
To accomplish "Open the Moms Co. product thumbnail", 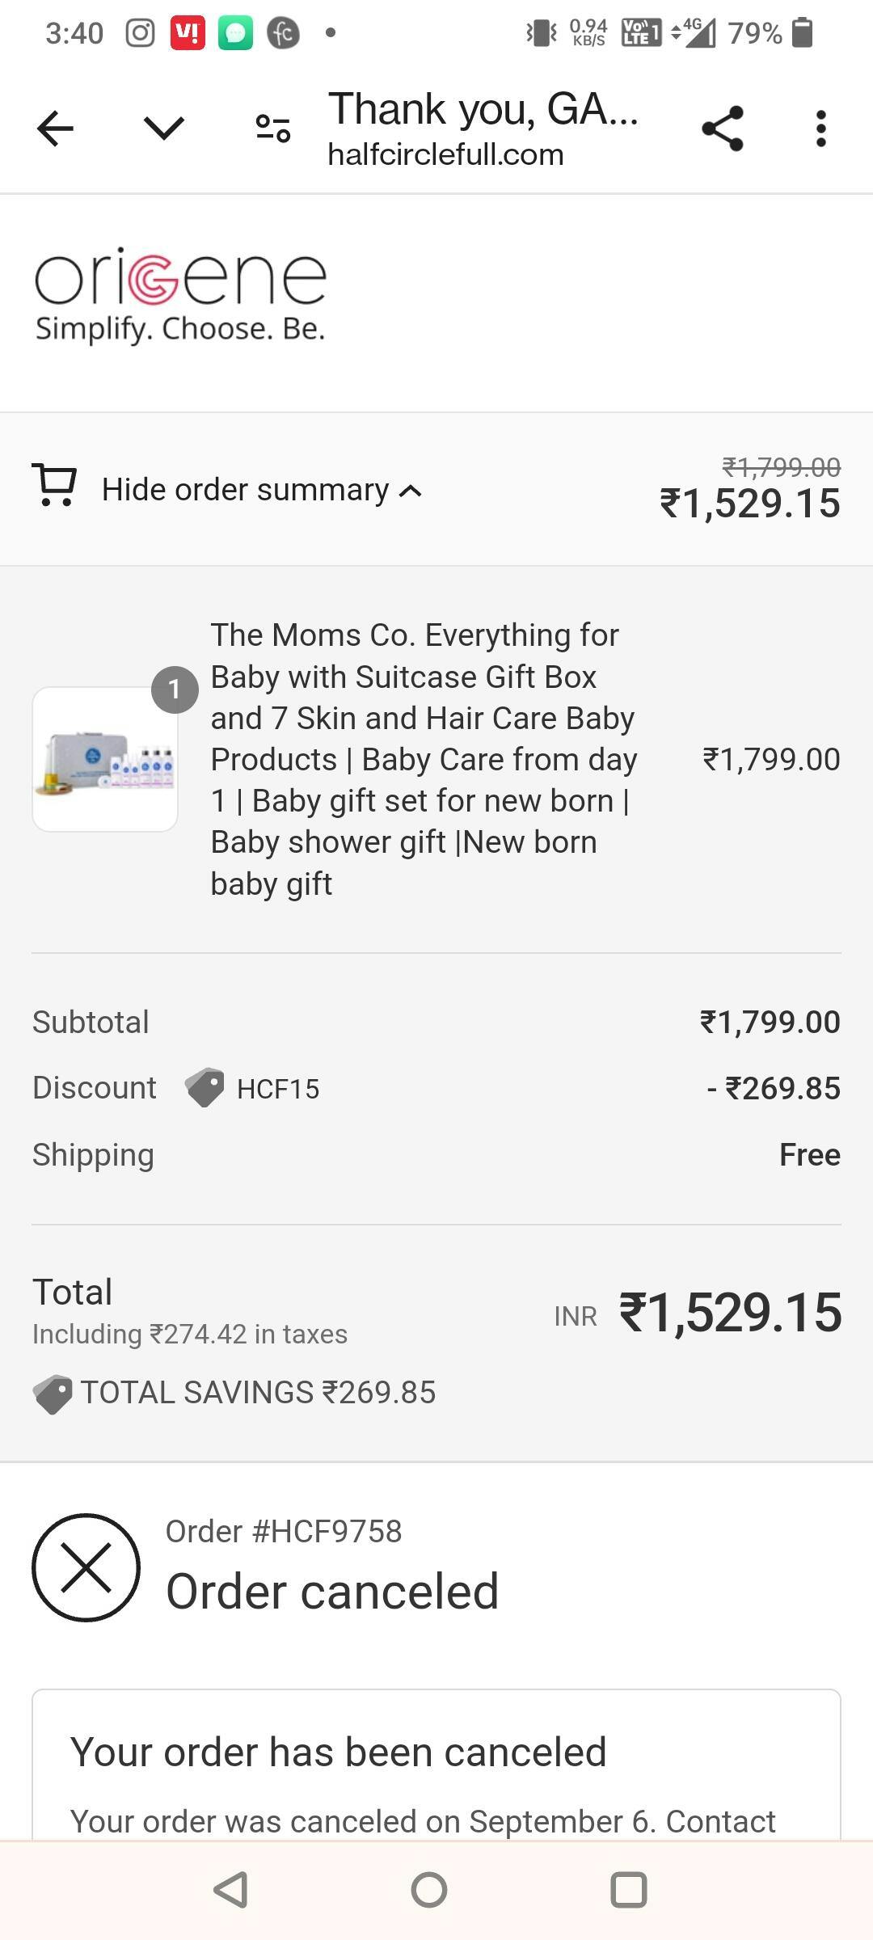I will pyautogui.click(x=105, y=760).
